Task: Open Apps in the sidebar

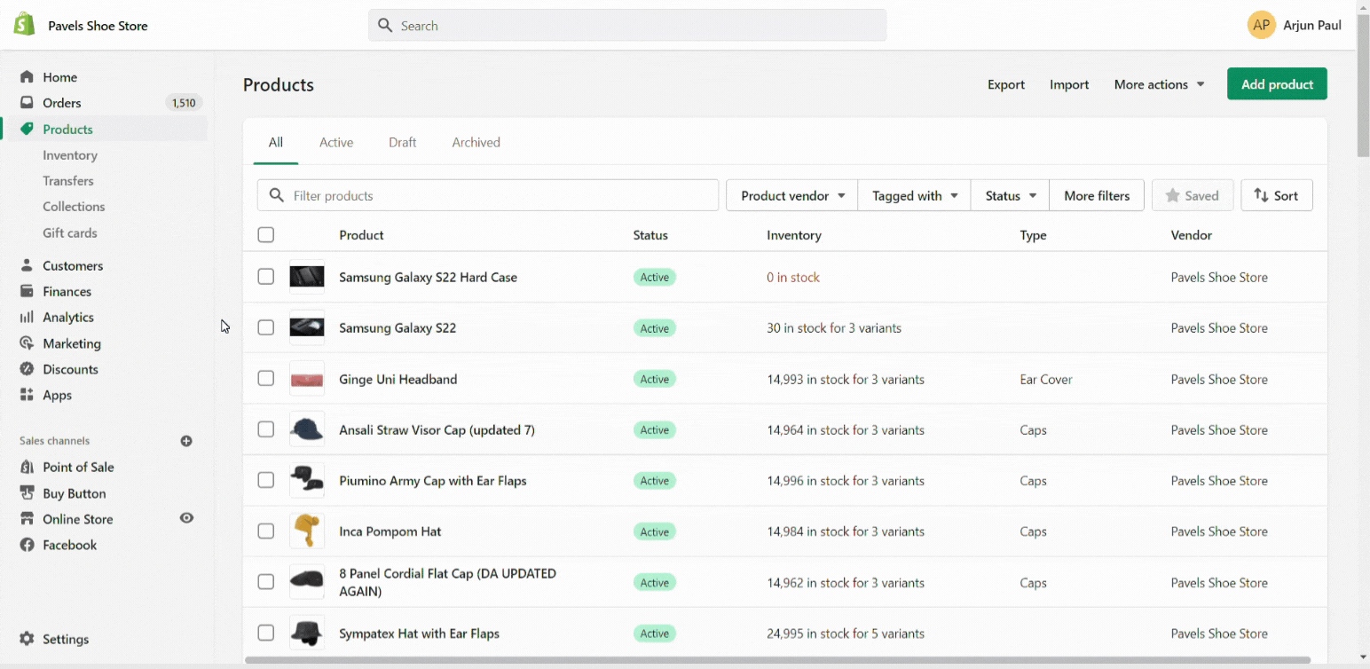Action: pos(57,395)
